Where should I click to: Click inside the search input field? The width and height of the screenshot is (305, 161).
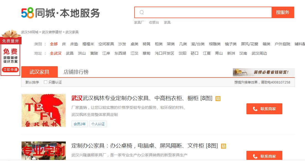pos(202,12)
